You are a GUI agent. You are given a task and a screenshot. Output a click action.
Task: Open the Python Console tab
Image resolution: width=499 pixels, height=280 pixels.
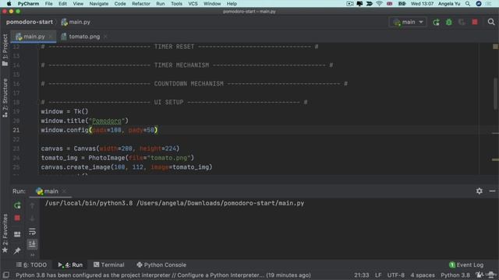[161, 264]
